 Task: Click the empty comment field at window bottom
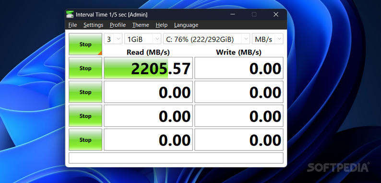(x=176, y=158)
